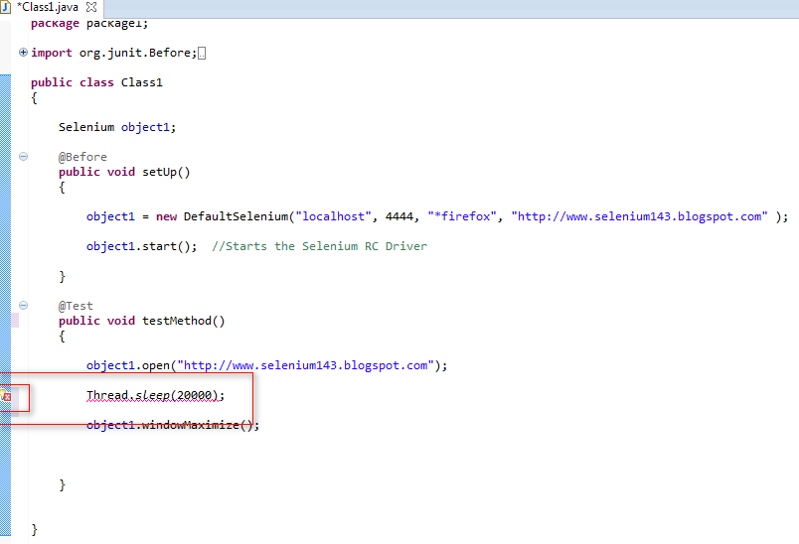This screenshot has width=799, height=544.
Task: Click the @Test annotation
Action: [x=76, y=306]
